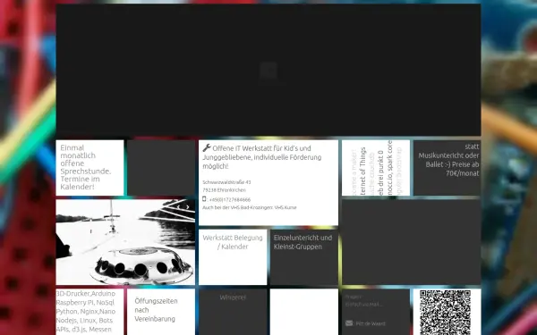Show next photo with right chevron on boat image
Image resolution: width=537 pixels, height=335 pixels.
(187, 207)
